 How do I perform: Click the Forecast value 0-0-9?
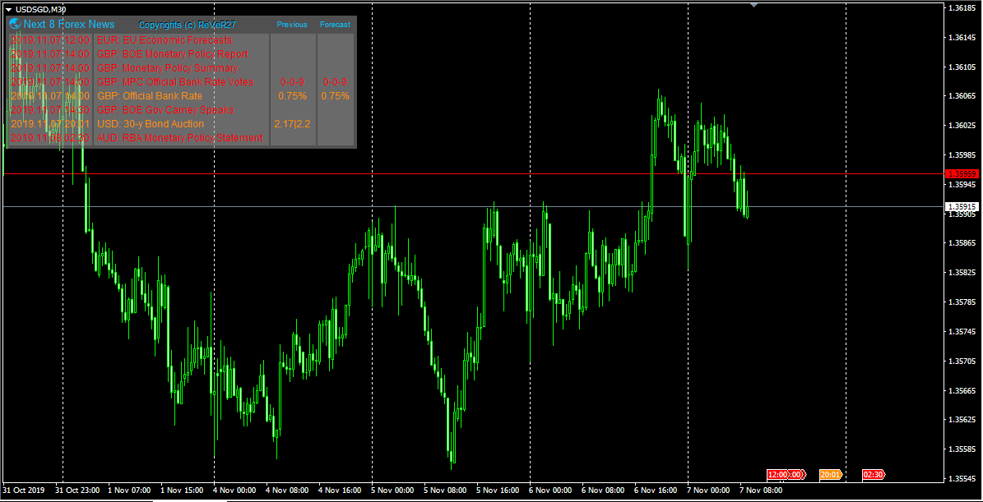coord(335,82)
